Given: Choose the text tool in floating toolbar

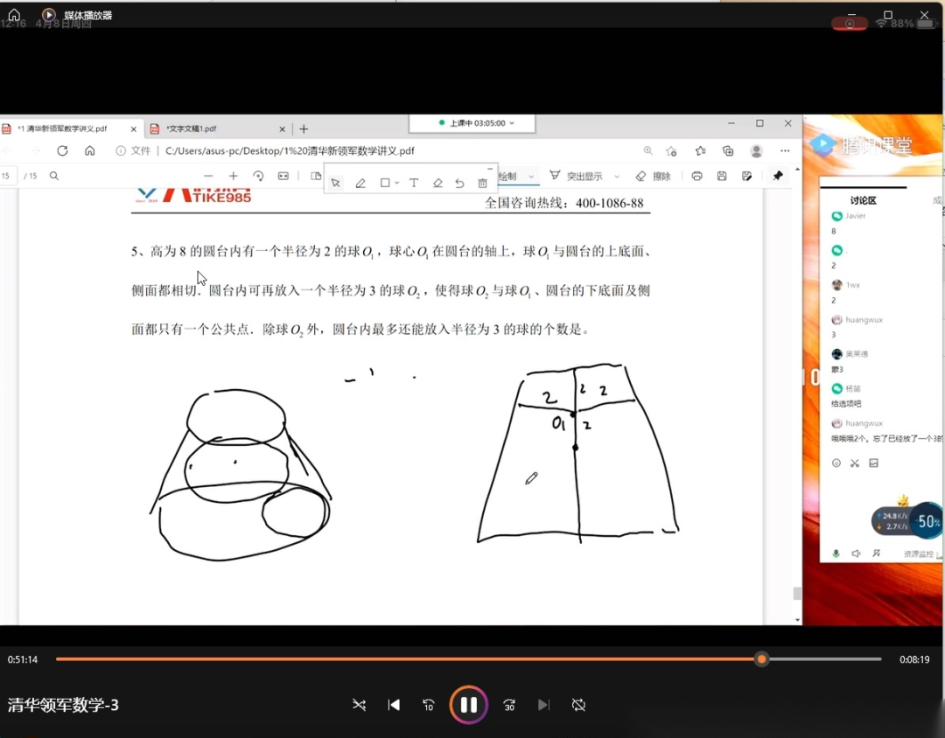Looking at the screenshot, I should pos(414,183).
